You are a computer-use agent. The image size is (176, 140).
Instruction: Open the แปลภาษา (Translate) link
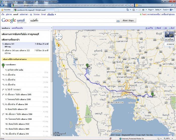(x=24, y=14)
